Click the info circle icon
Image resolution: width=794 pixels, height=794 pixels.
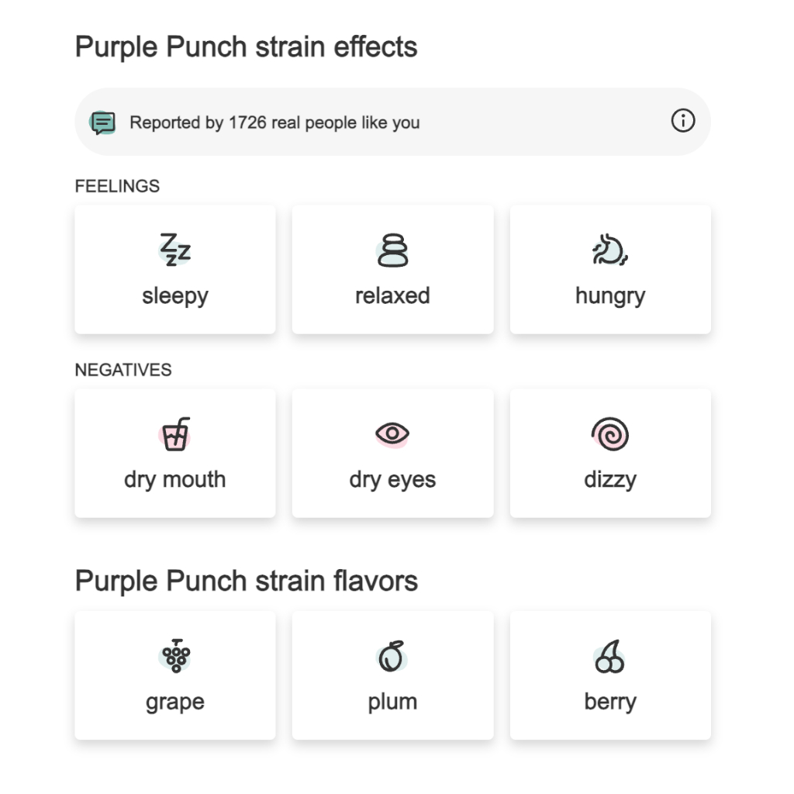pos(682,121)
